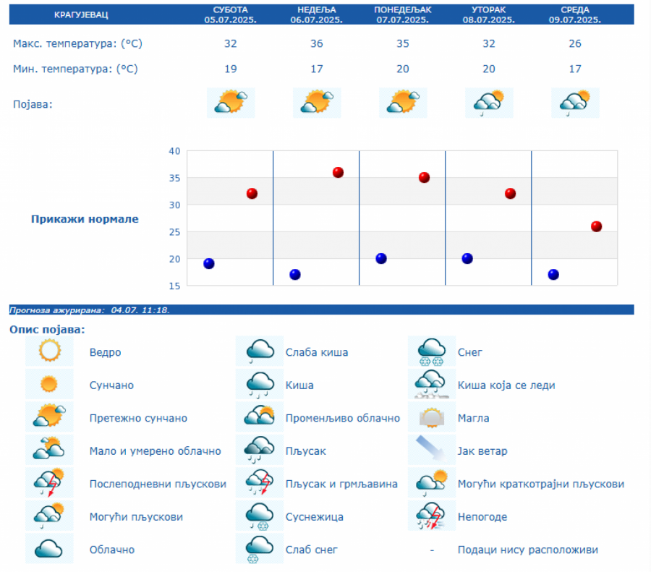Click the 'Непогоде' severe storm icon
The image size is (651, 572).
pos(432,516)
